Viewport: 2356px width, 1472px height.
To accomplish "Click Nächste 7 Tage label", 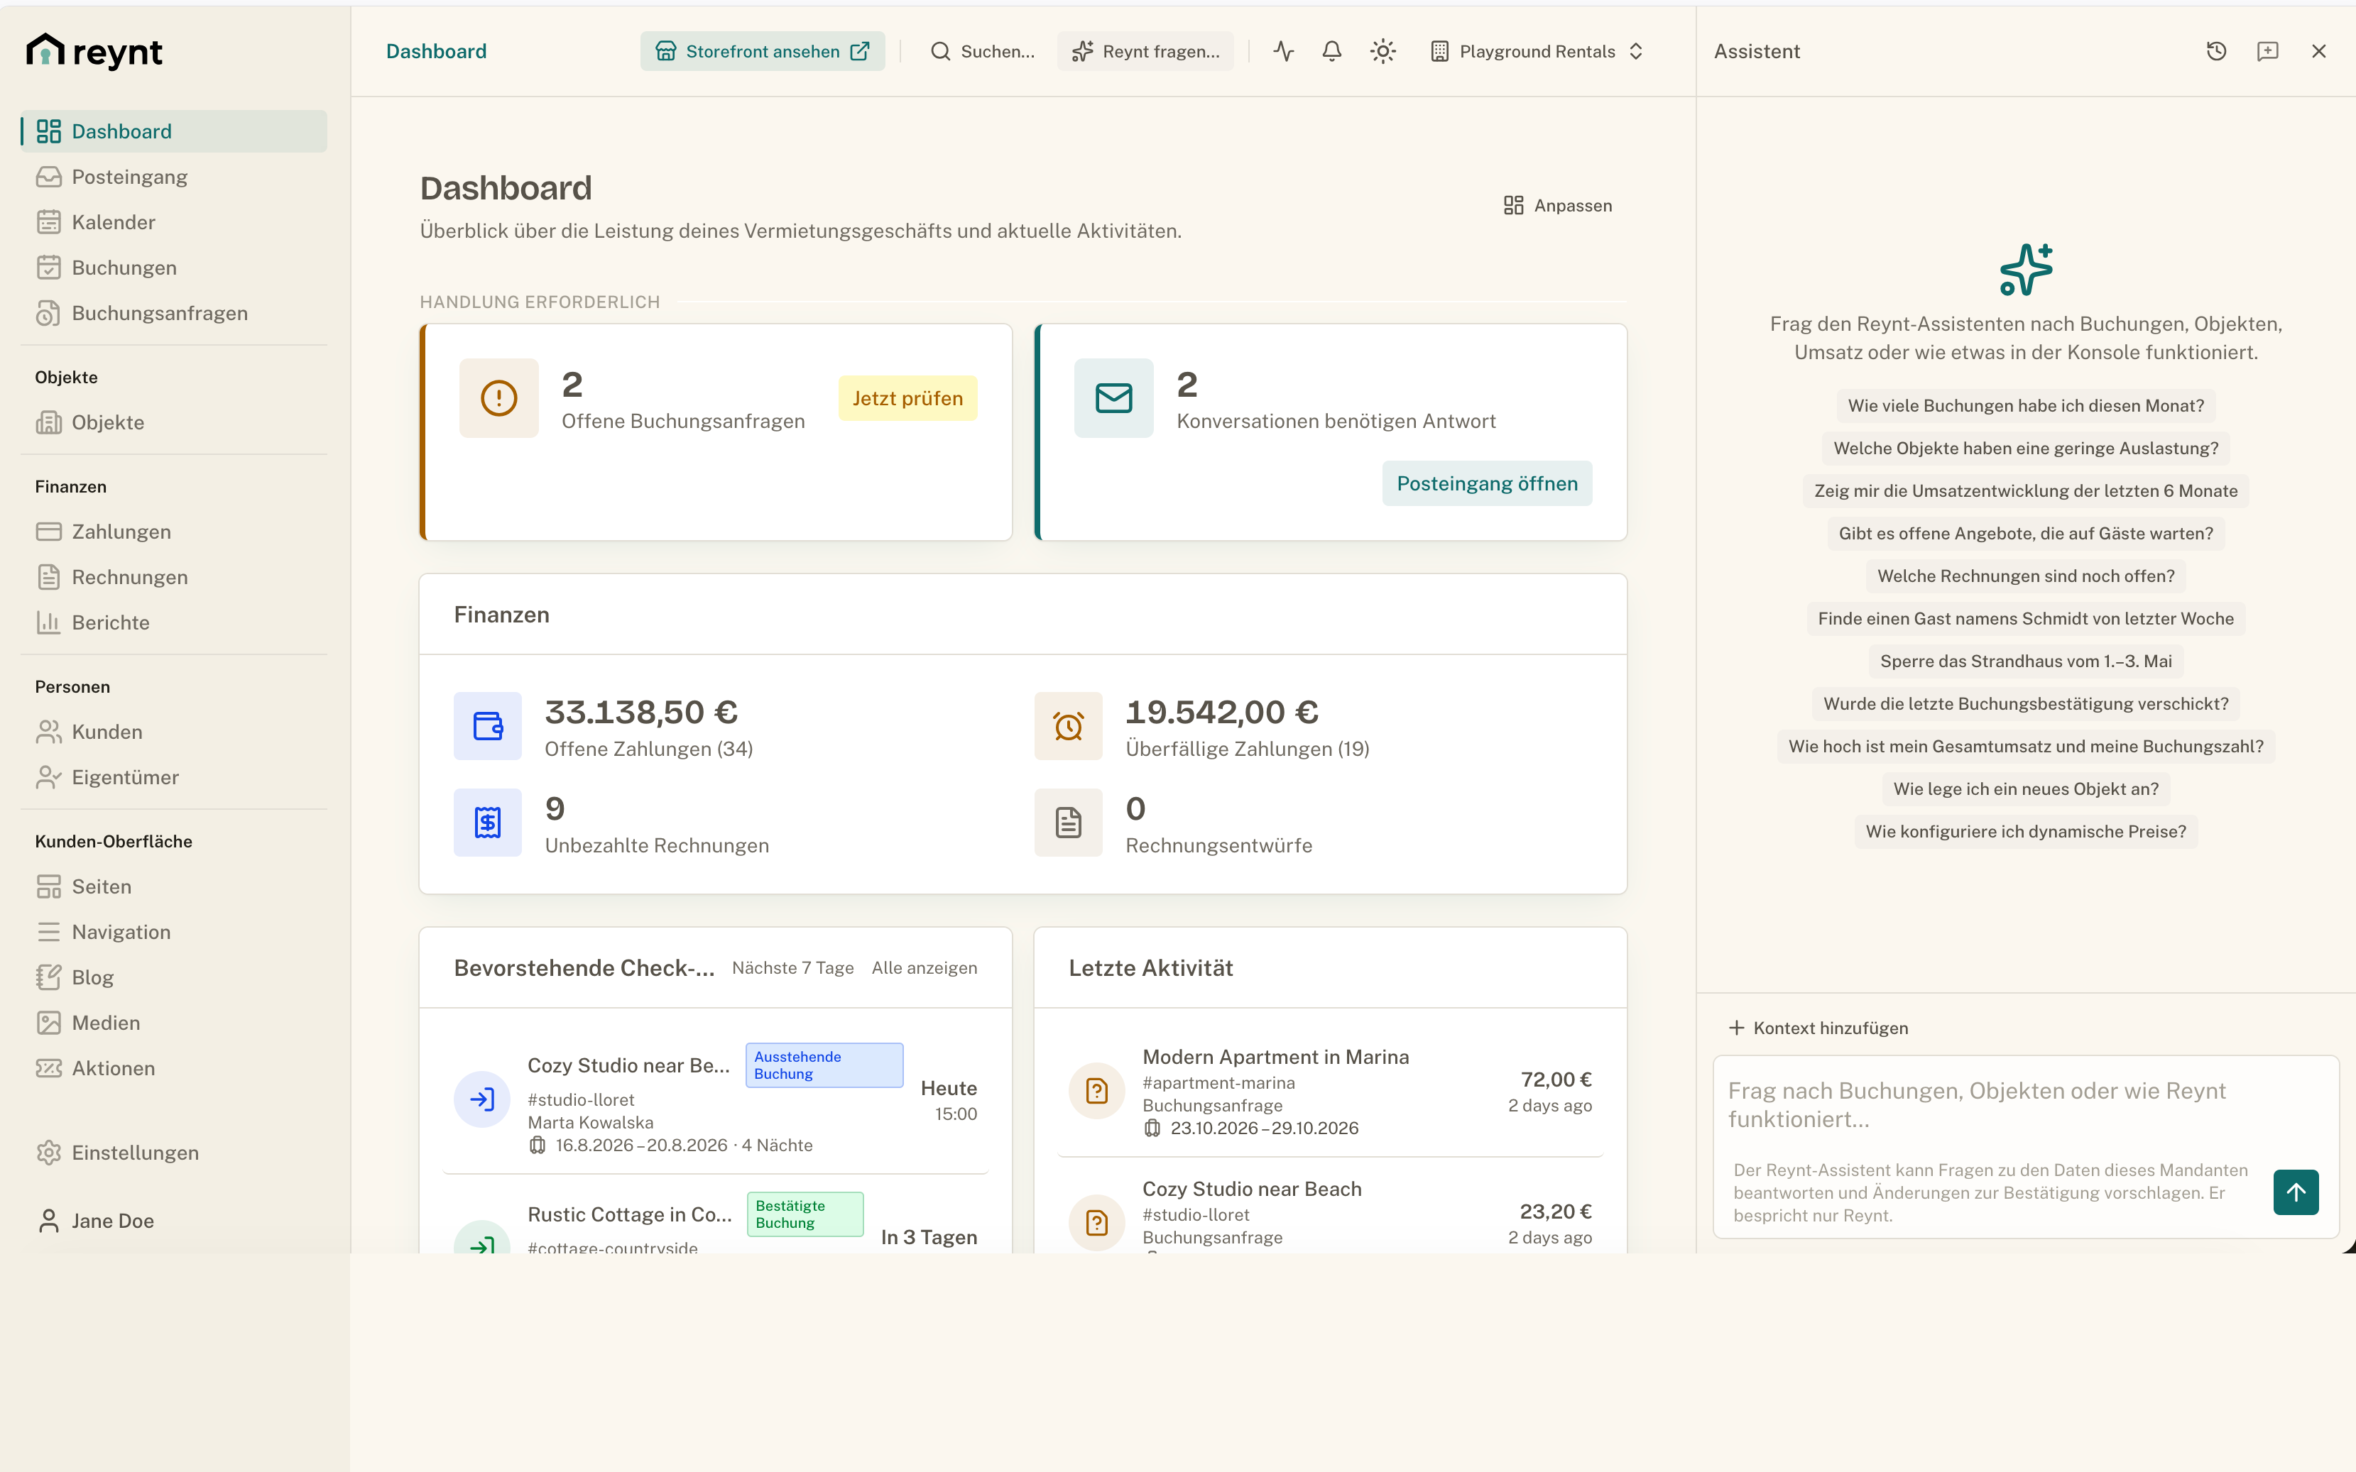I will (x=793, y=967).
